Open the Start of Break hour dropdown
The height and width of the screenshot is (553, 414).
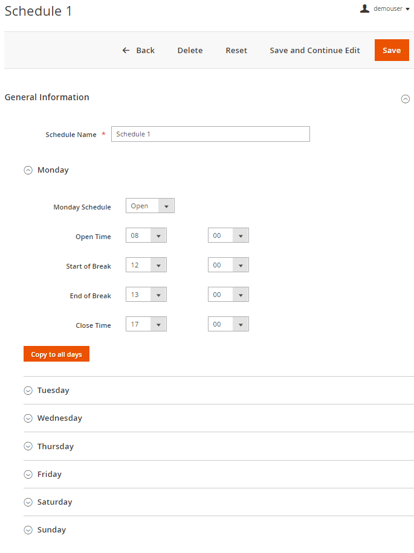click(x=146, y=265)
